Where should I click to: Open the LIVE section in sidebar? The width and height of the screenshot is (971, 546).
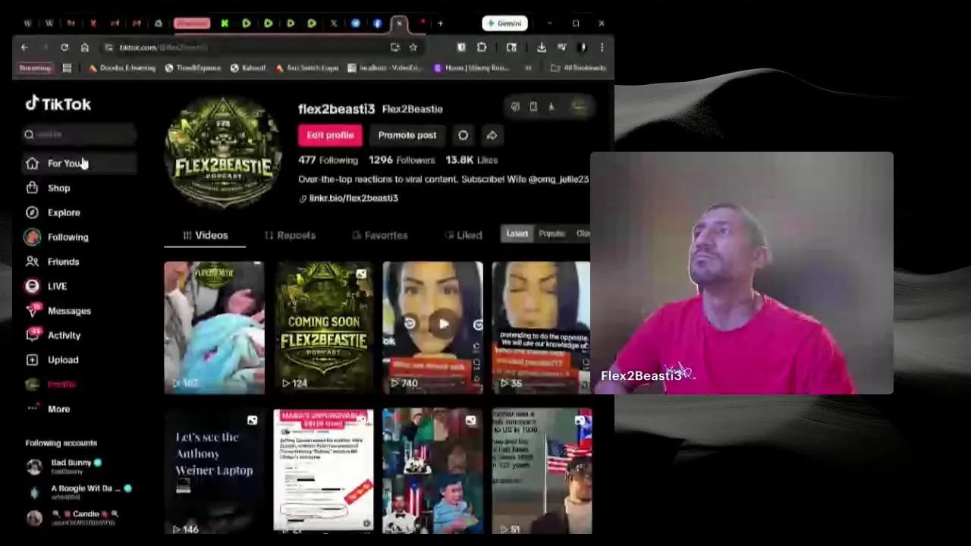(57, 286)
